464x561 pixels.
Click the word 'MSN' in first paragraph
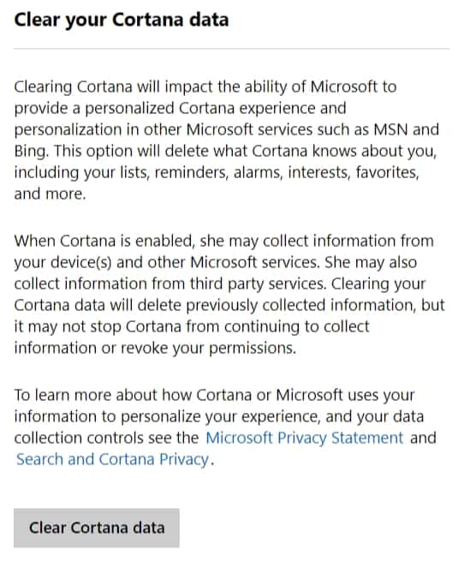(390, 129)
